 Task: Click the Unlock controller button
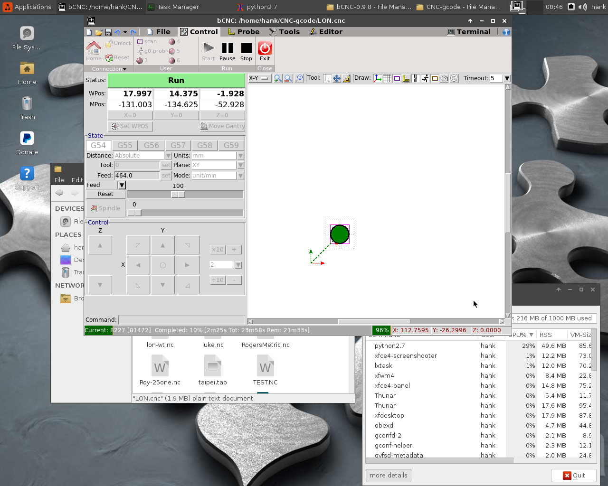tap(118, 43)
